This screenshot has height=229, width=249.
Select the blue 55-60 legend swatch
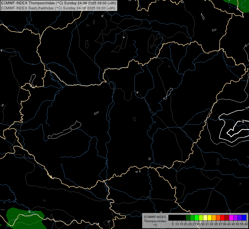(x=244, y=218)
